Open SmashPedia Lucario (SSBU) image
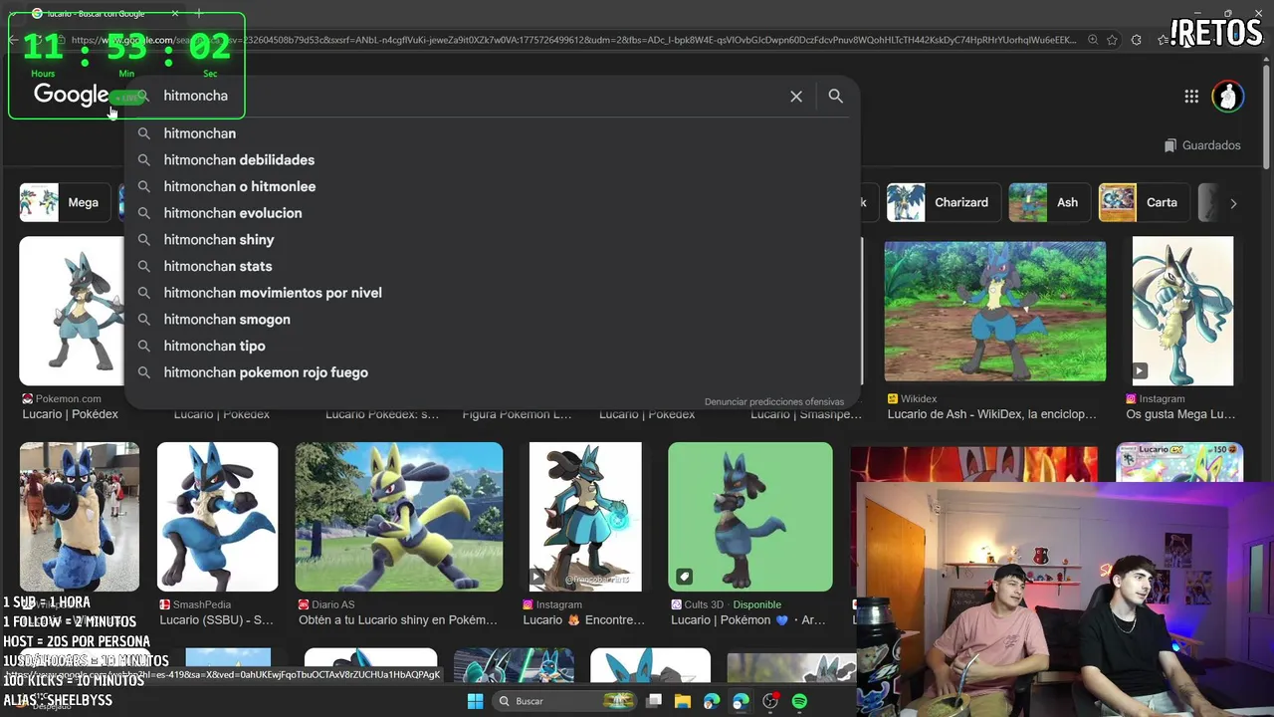This screenshot has width=1274, height=717. tap(217, 517)
